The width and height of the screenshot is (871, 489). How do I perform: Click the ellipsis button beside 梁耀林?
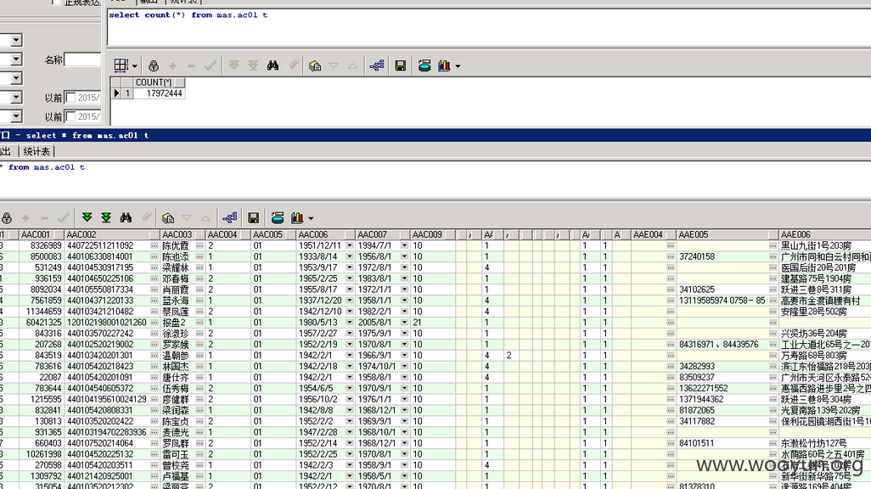[199, 267]
